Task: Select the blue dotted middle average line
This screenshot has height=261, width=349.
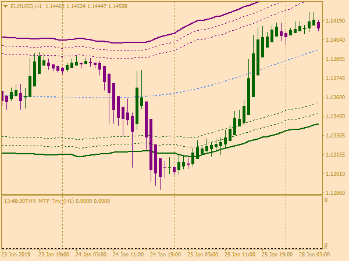Action: point(173,93)
